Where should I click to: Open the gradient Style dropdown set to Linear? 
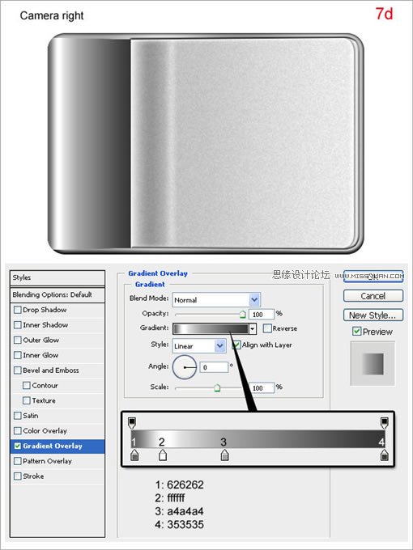tap(199, 346)
